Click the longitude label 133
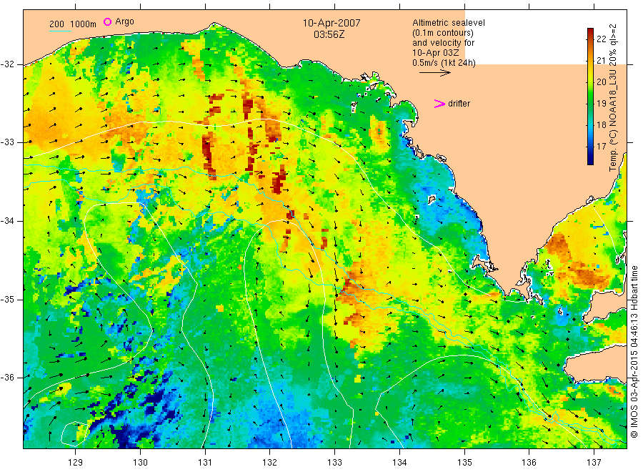Viewport: 643px width, 472px height. coord(334,463)
